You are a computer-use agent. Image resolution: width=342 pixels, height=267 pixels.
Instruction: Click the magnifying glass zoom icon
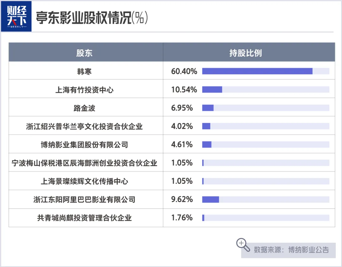242,244
